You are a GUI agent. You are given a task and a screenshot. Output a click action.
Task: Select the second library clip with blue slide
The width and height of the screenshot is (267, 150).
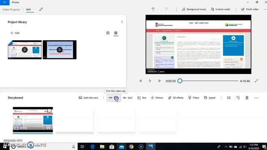(60, 50)
